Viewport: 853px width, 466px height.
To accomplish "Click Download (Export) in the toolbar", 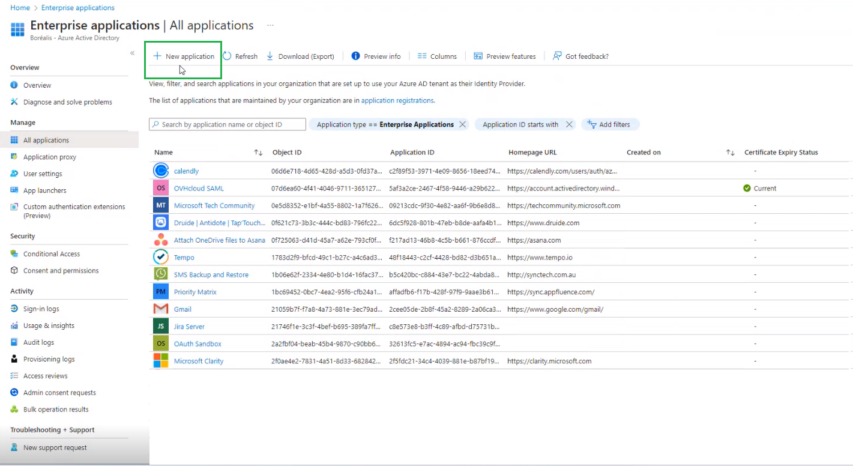I will point(300,56).
